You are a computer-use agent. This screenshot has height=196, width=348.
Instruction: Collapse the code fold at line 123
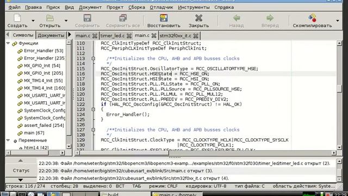point(93,109)
